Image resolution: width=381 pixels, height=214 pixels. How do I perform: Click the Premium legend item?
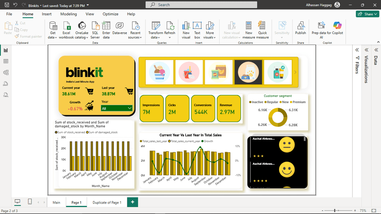pyautogui.click(x=298, y=102)
